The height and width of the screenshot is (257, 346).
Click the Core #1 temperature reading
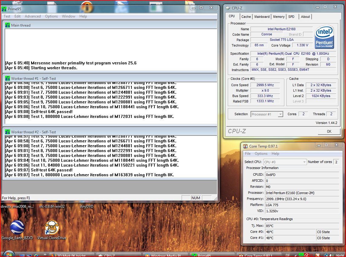click(290, 238)
